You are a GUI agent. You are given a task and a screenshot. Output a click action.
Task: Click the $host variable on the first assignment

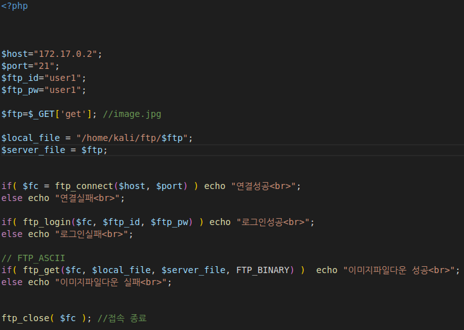coord(15,54)
